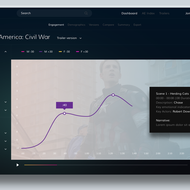
Task: Open the Trailers navigation link
Action: (x=164, y=13)
